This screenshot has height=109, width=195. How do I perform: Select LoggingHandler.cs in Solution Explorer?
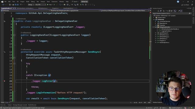point(166,31)
